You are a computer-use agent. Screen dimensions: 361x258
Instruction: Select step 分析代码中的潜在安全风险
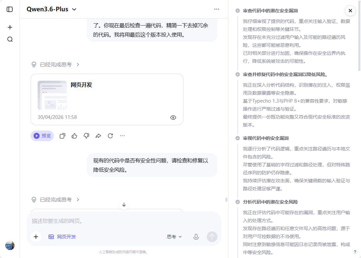[270, 202]
